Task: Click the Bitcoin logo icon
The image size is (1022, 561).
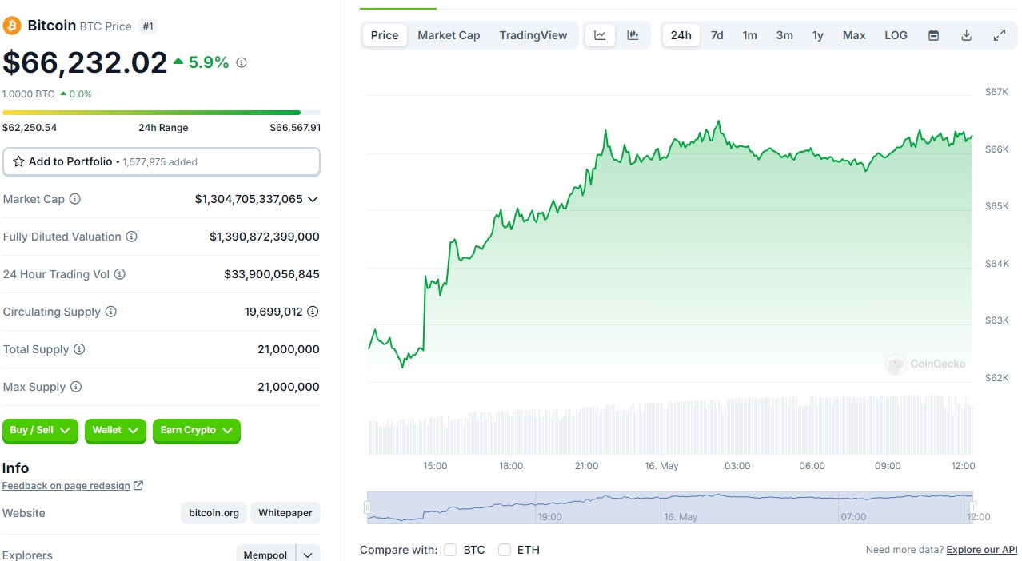Action: pyautogui.click(x=12, y=26)
